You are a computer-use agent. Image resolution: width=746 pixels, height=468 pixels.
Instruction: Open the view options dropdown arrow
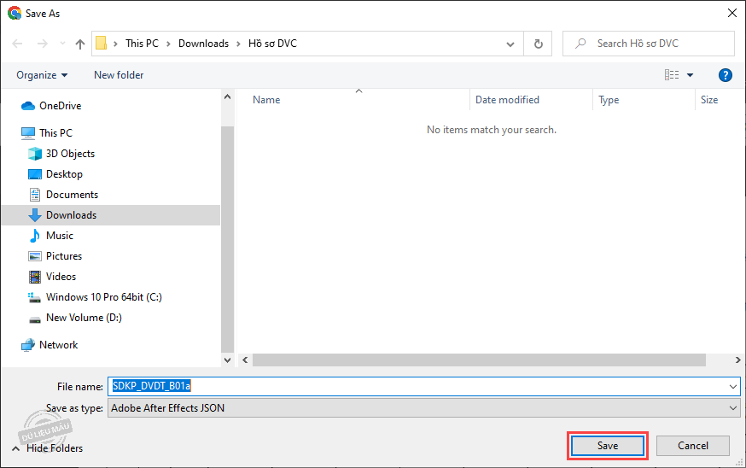pos(690,75)
